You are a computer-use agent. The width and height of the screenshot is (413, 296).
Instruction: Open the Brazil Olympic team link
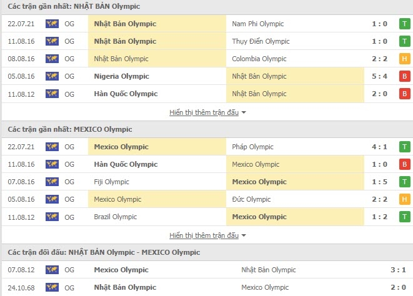pos(116,217)
